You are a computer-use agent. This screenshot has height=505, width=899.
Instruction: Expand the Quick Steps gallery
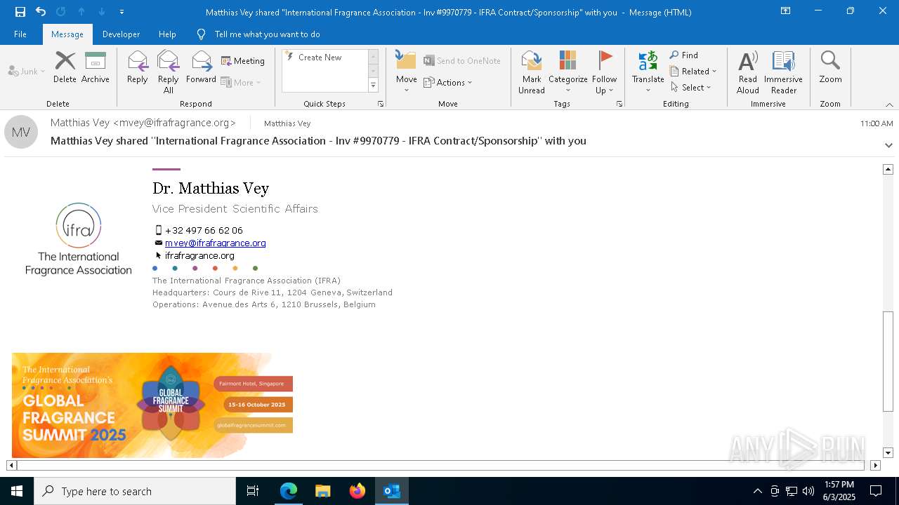point(373,86)
